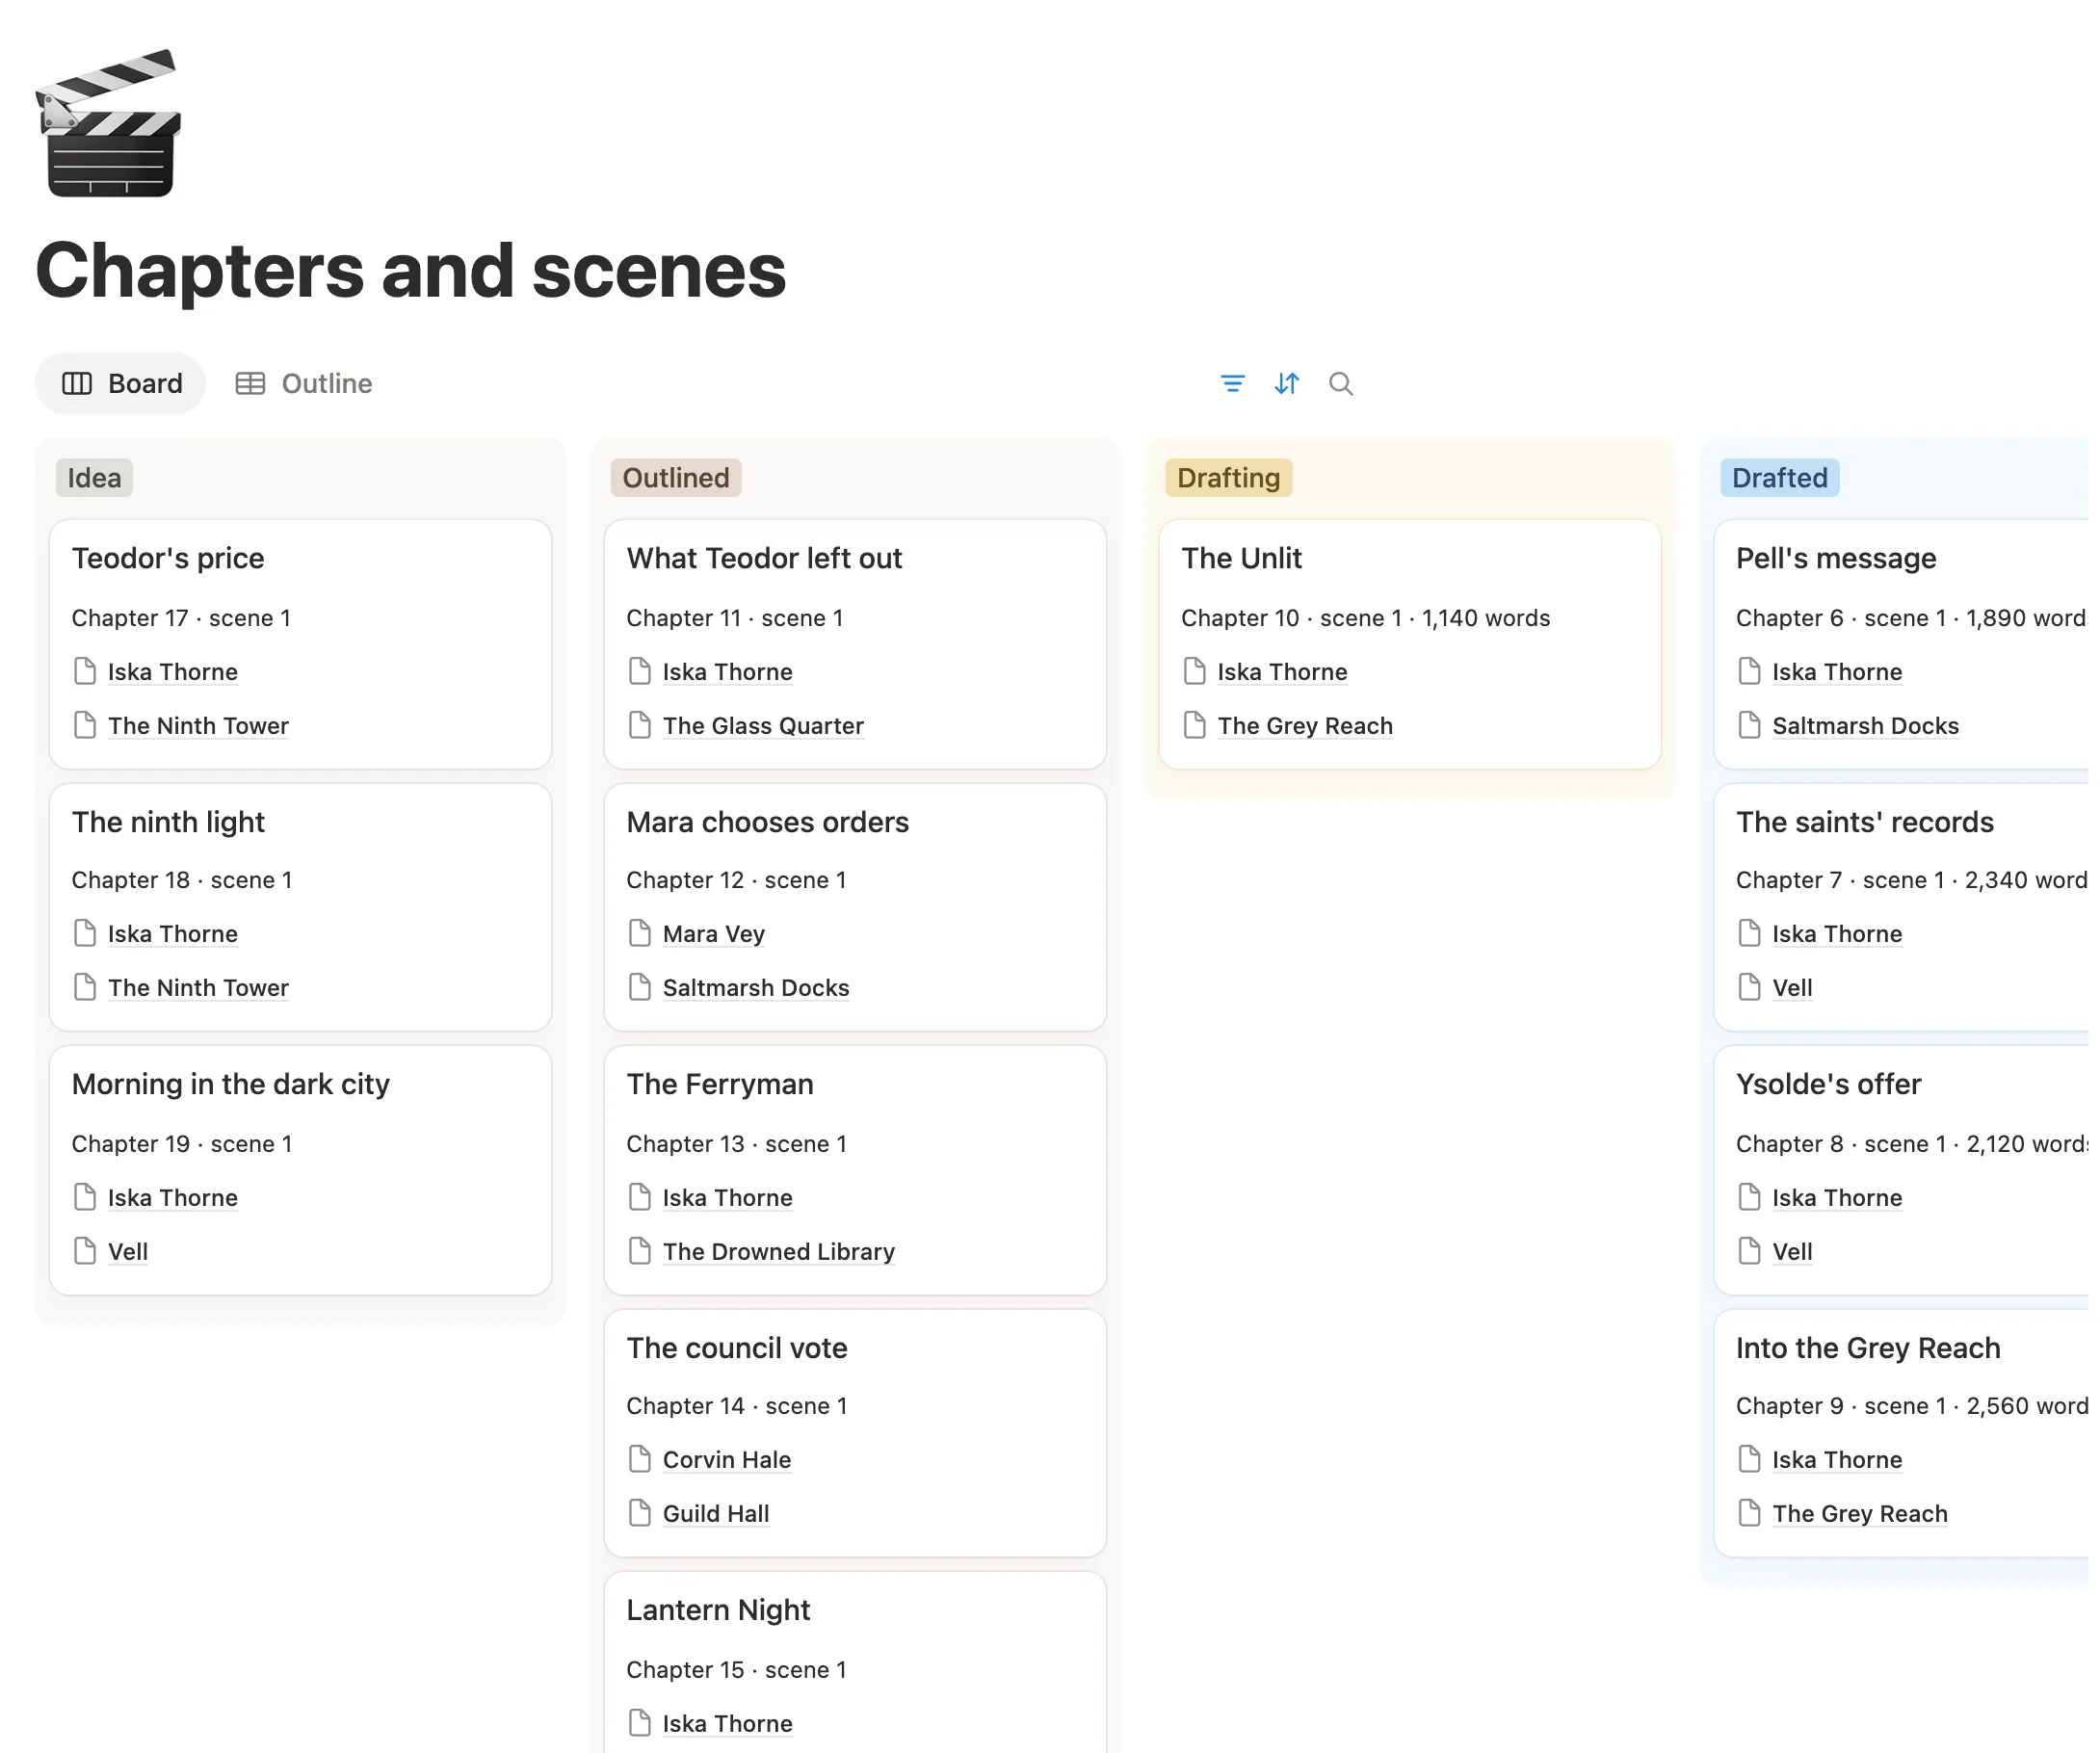
Task: Click page icon beside Mara Vey
Action: 640,933
